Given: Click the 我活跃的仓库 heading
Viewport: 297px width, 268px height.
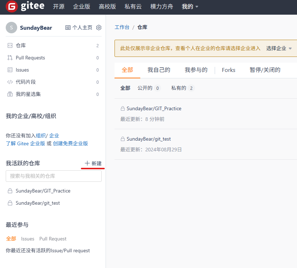Looking at the screenshot, I should click(x=23, y=163).
